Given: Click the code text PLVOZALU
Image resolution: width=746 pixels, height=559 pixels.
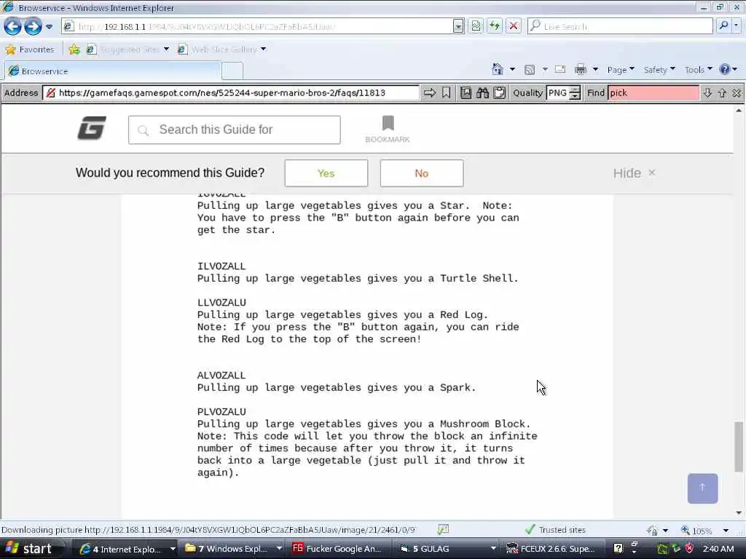Looking at the screenshot, I should (221, 412).
